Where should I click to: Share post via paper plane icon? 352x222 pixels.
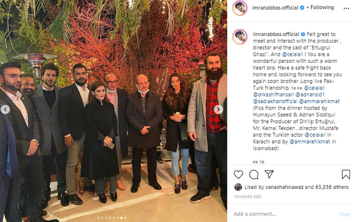pyautogui.click(x=269, y=174)
